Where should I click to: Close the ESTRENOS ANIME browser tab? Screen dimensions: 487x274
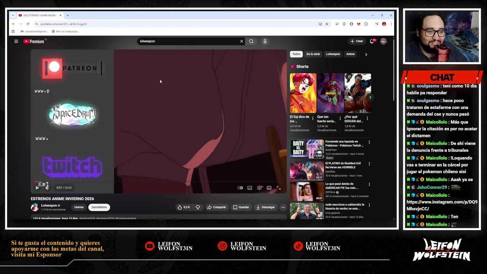(x=60, y=15)
